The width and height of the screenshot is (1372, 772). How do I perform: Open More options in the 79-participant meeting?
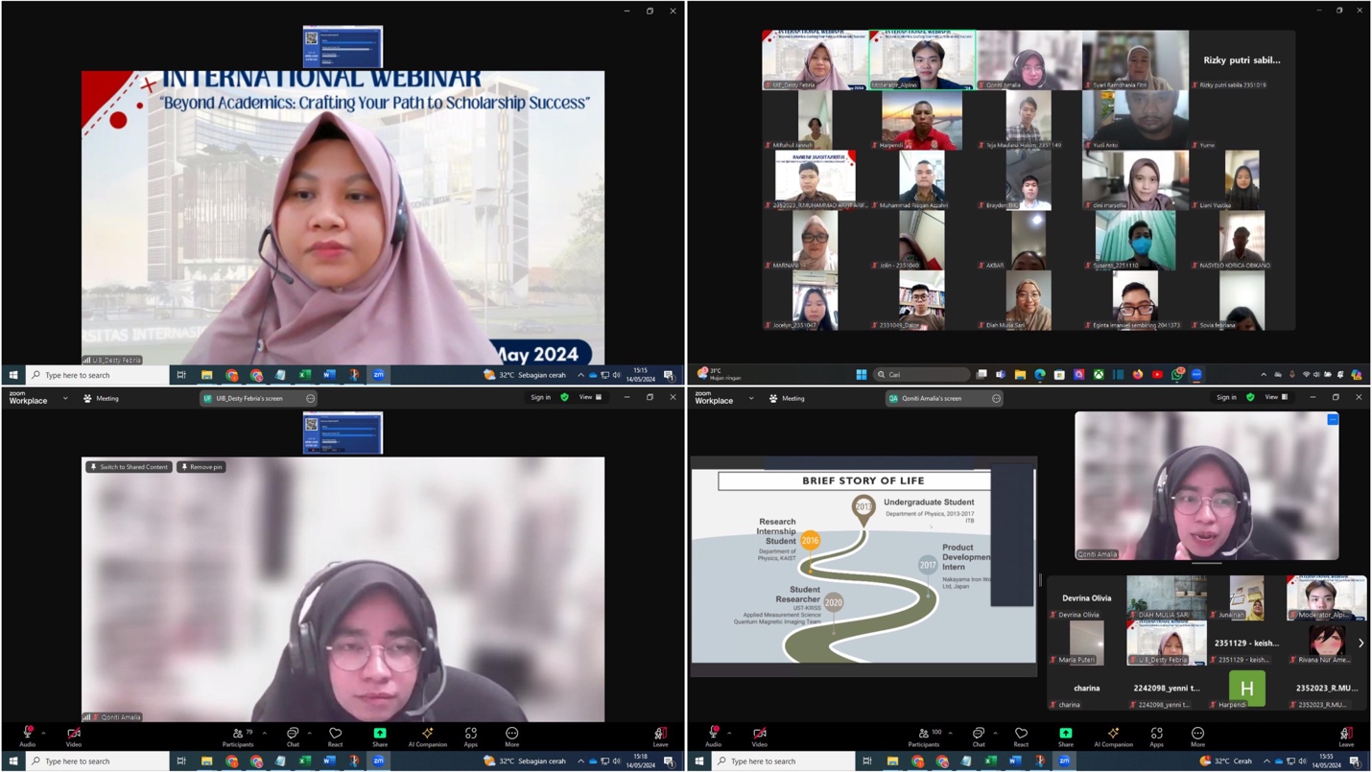(x=511, y=736)
